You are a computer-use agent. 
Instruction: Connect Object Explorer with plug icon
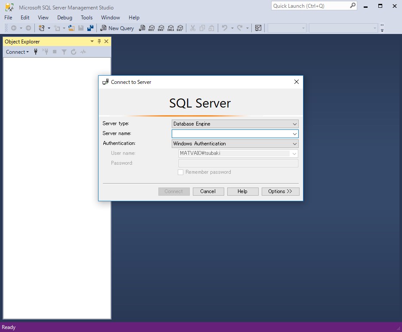pos(35,52)
